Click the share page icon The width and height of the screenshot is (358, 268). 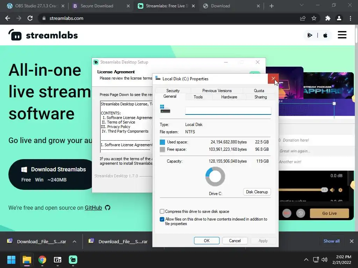click(303, 18)
